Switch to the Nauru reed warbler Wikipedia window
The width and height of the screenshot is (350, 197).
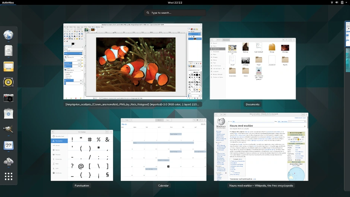point(261,147)
